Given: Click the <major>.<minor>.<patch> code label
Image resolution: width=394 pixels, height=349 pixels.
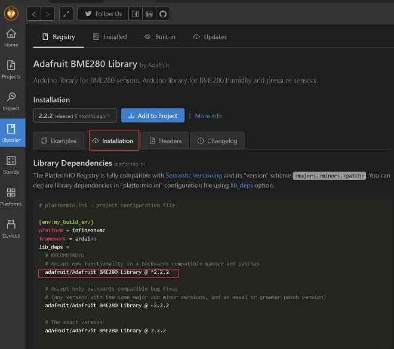Looking at the screenshot, I should pos(329,176).
